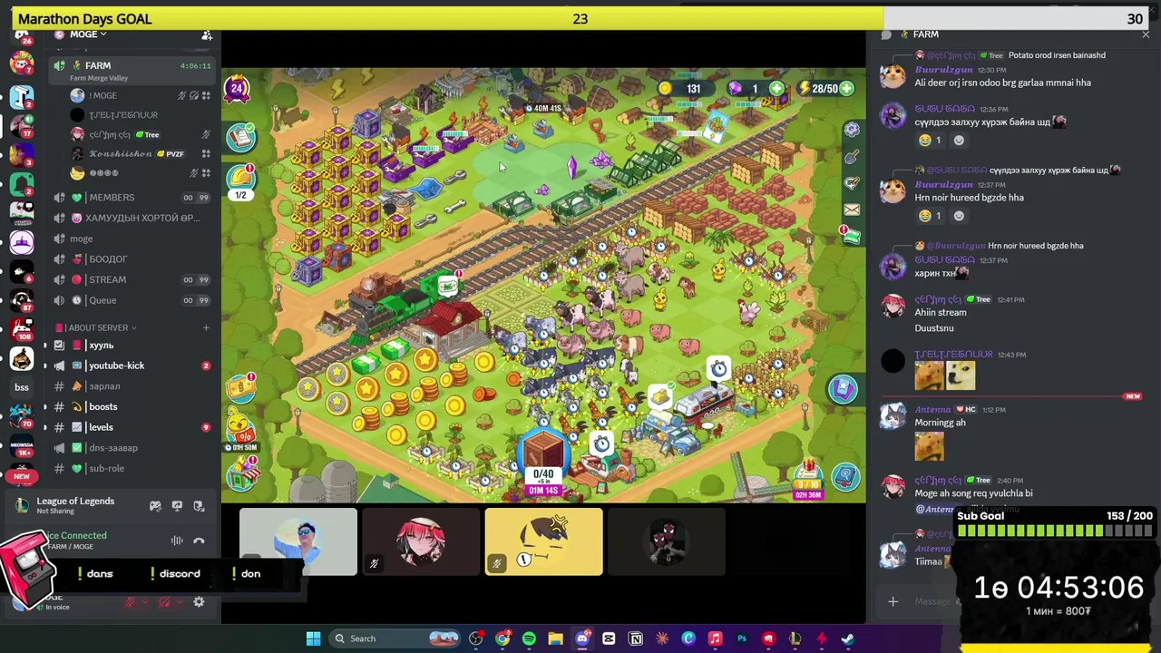Screen dimensions: 1161x653
Task: Add attachment with message plus button
Action: click(x=893, y=601)
